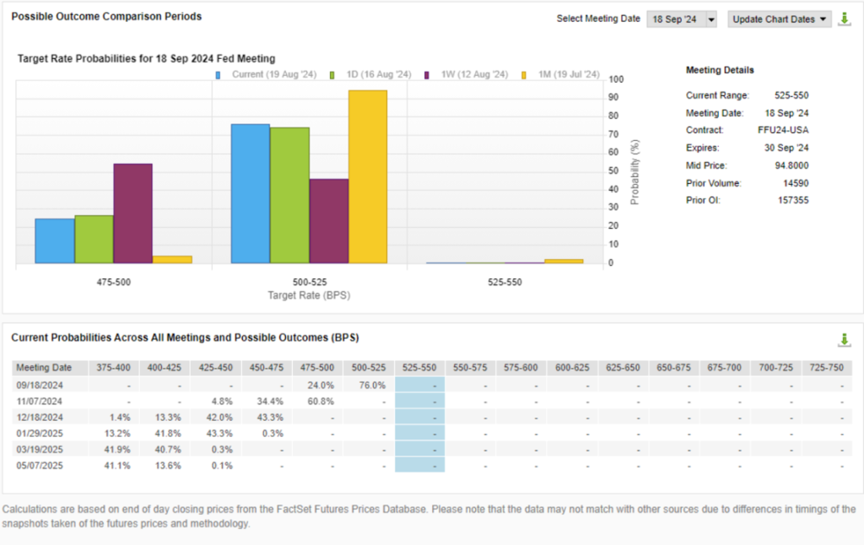This screenshot has height=545, width=864.
Task: Click the 725-750 column header
Action: click(x=827, y=368)
